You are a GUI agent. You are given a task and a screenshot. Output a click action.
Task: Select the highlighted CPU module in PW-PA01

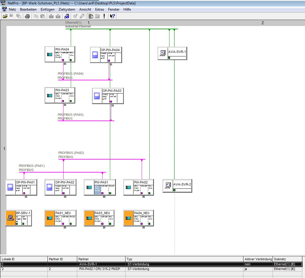[98, 190]
